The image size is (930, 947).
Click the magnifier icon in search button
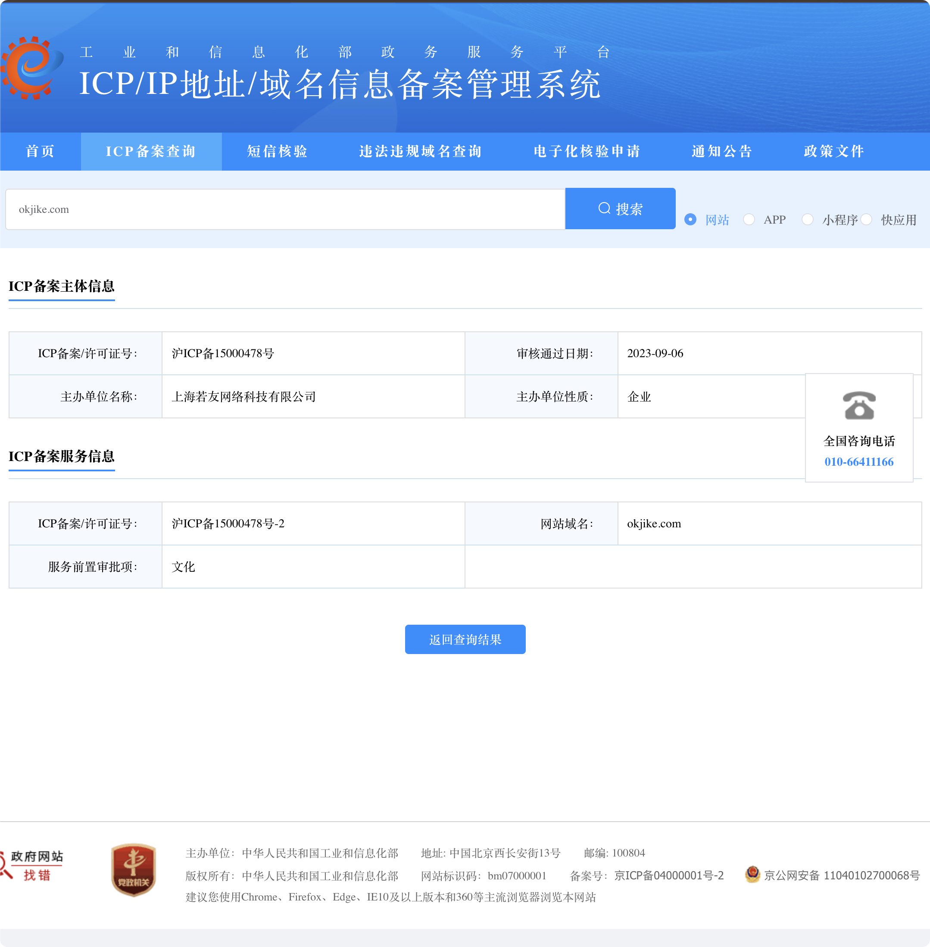(604, 209)
